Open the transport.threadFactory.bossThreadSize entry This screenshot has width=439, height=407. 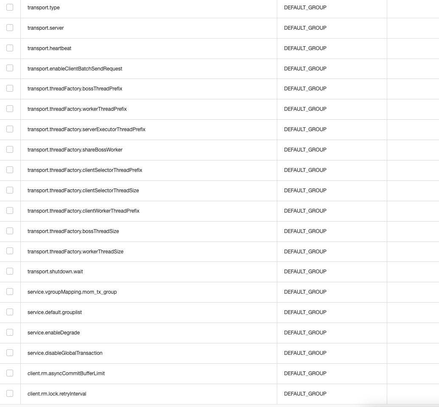(x=73, y=231)
